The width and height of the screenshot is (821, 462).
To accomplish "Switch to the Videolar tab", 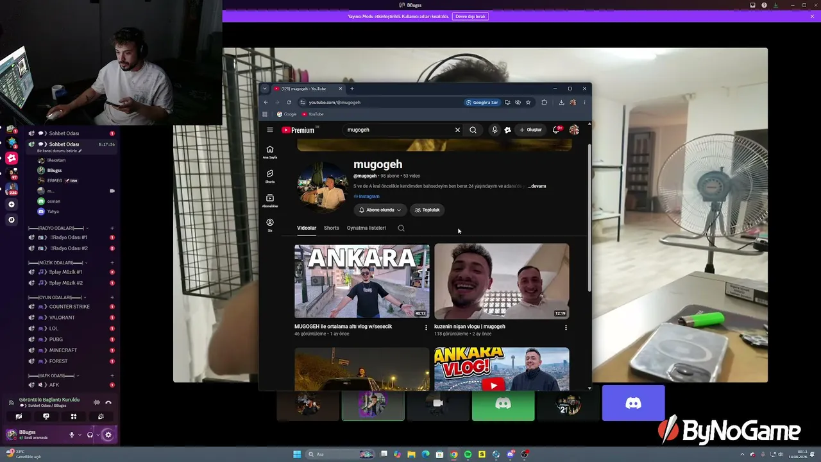I will click(307, 228).
